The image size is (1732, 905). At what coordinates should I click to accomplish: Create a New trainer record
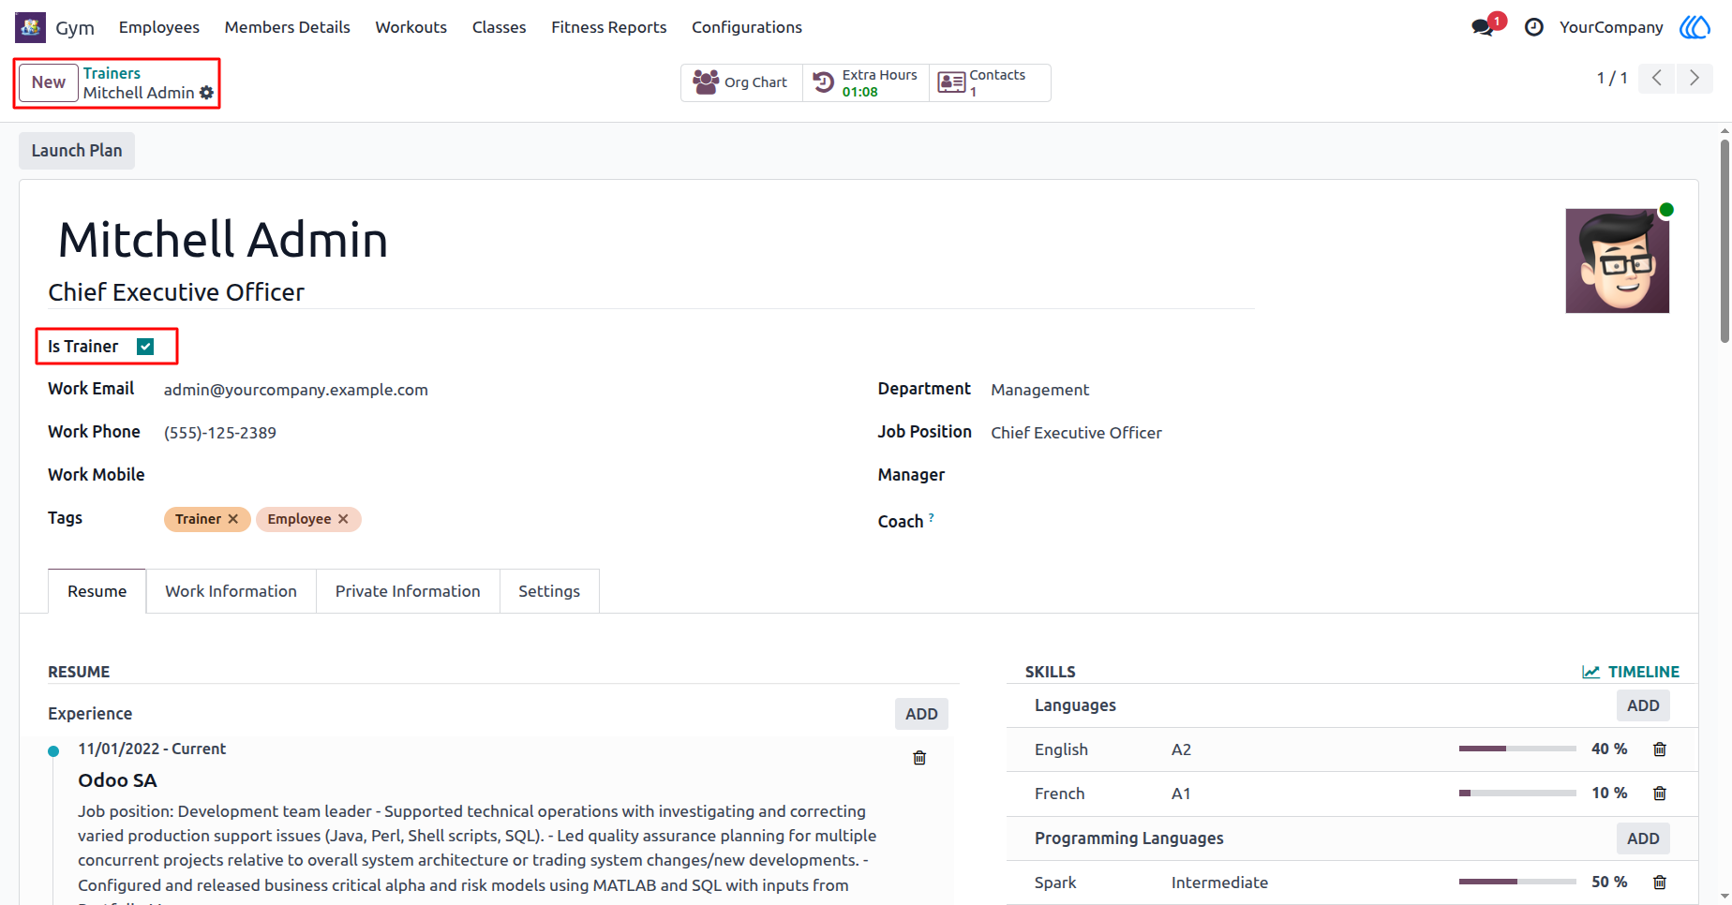(x=49, y=82)
